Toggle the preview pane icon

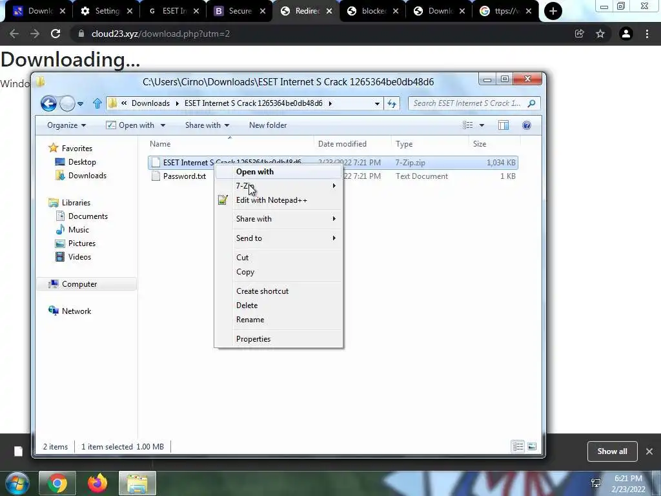[x=503, y=125]
